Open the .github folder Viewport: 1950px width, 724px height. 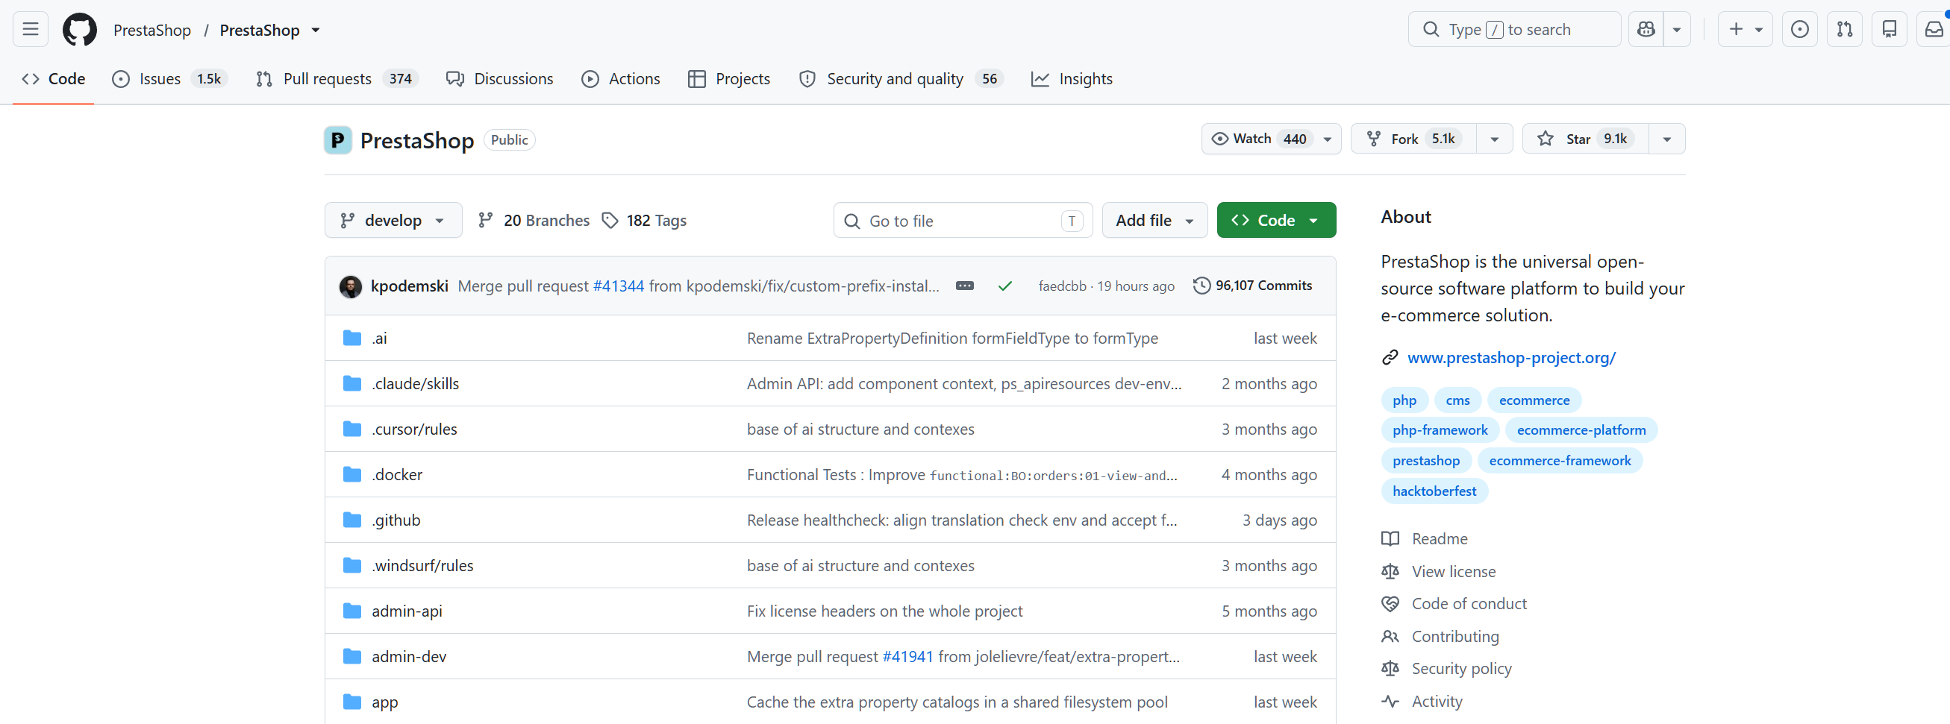396,520
